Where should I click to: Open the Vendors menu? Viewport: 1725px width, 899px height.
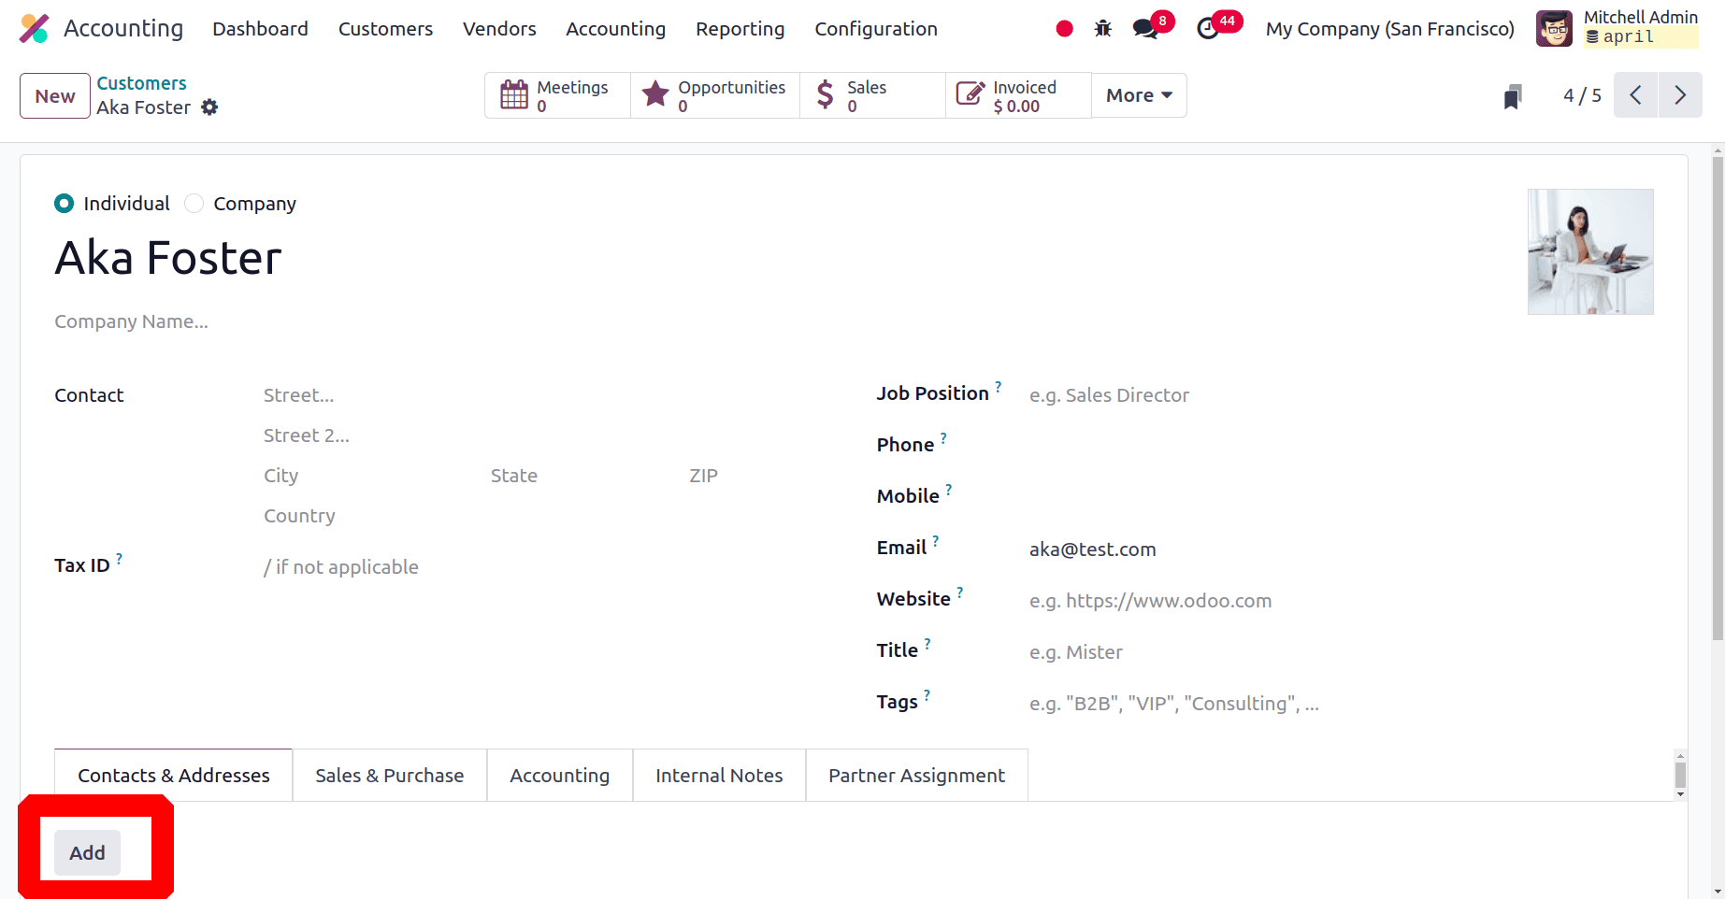point(499,29)
